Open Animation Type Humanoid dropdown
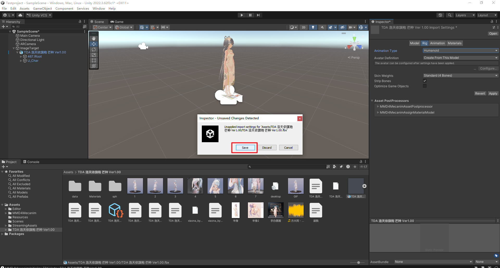 [x=461, y=51]
